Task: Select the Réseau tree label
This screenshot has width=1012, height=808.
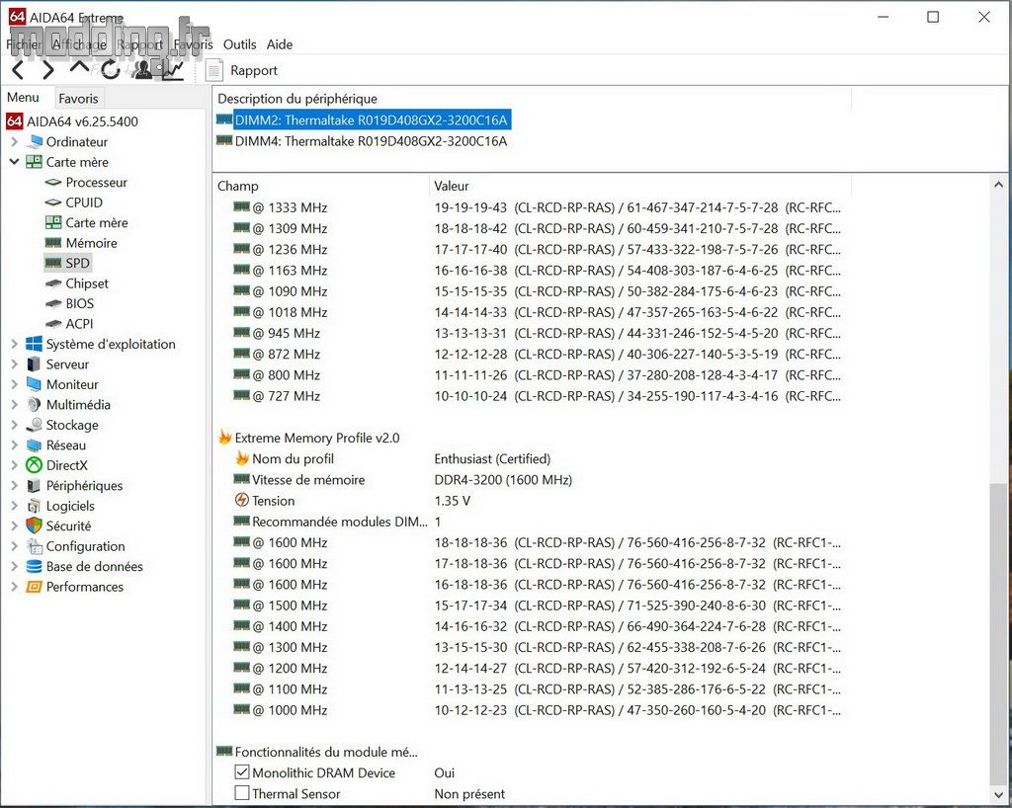Action: click(x=66, y=445)
